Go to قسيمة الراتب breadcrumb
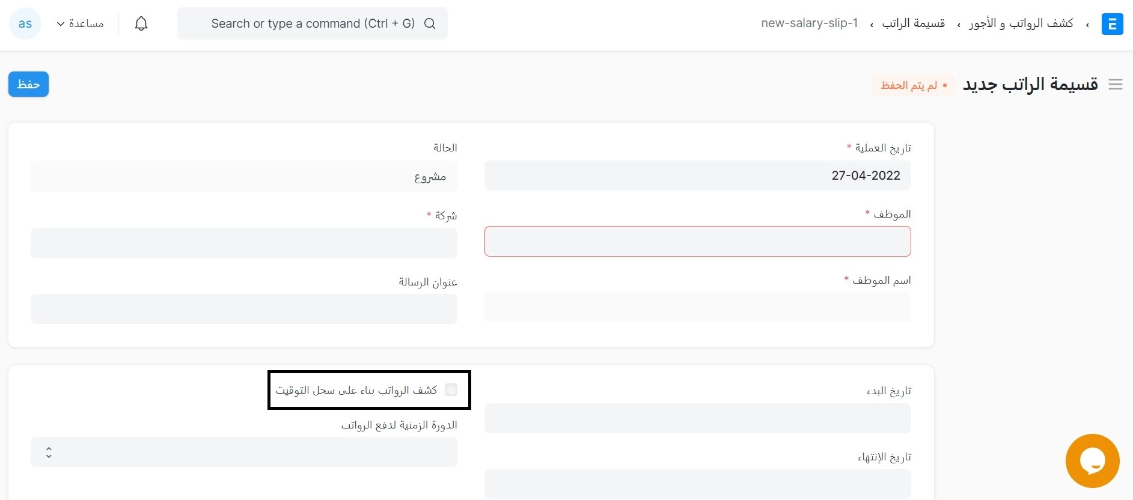This screenshot has width=1133, height=500. pos(914,23)
